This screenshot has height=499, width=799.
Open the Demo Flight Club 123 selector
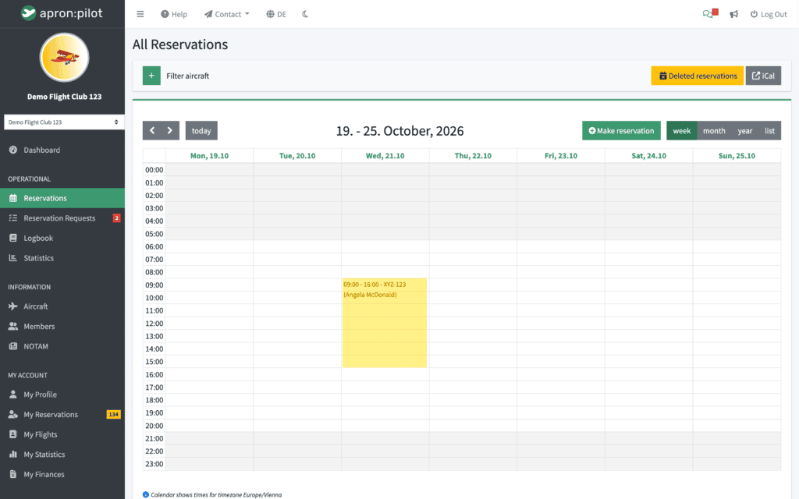[x=64, y=122]
